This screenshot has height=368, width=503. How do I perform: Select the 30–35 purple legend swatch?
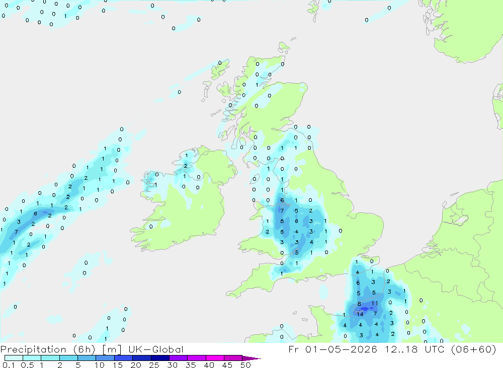coord(179,358)
